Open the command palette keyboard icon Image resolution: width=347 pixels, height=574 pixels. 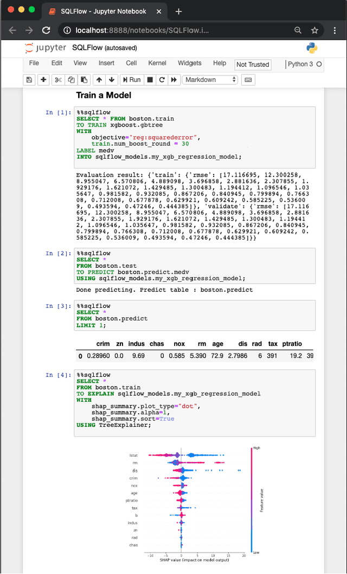[248, 80]
